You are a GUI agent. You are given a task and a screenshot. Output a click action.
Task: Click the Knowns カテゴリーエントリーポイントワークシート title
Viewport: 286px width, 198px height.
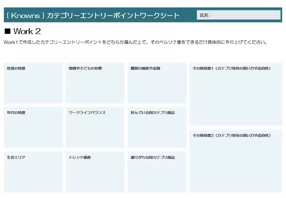tap(93, 15)
